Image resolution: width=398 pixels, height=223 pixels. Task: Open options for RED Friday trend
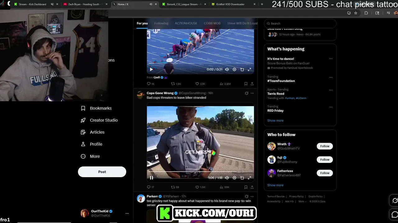(x=331, y=107)
